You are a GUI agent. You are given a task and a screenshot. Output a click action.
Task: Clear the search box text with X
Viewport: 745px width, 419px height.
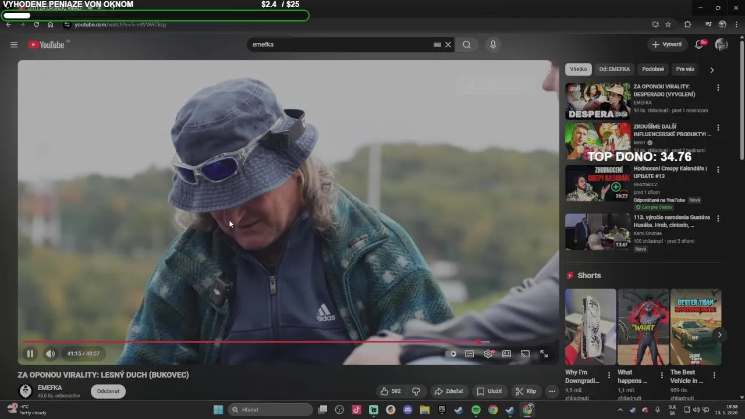[x=448, y=45]
